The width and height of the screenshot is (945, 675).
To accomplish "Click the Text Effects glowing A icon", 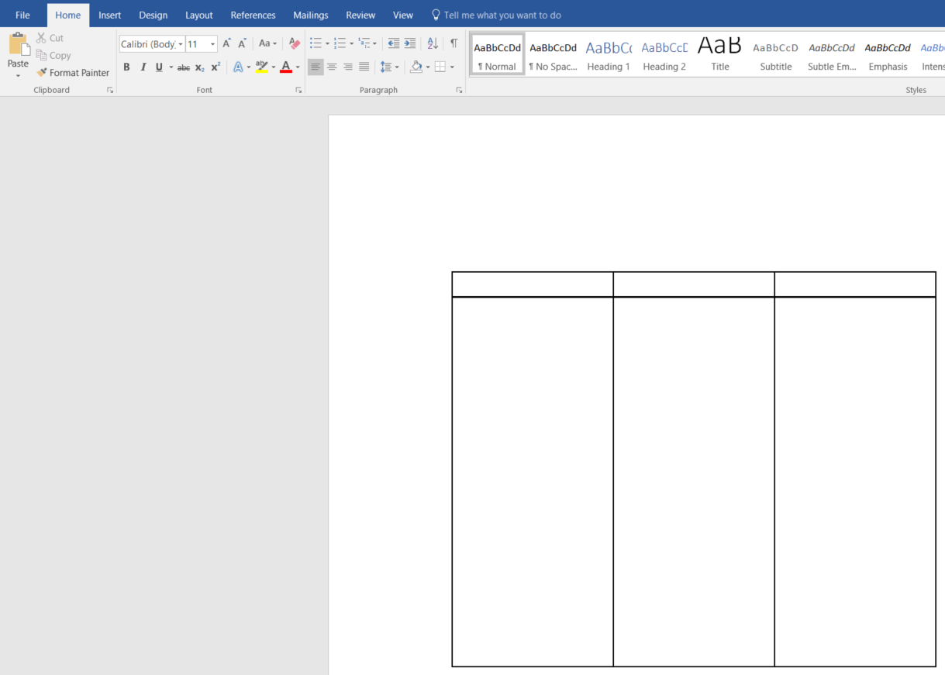I will coord(238,67).
